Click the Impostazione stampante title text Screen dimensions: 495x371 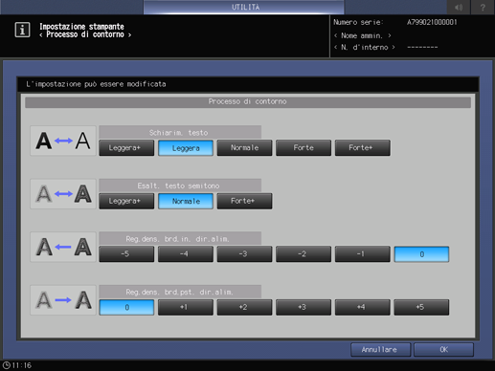[x=81, y=27]
